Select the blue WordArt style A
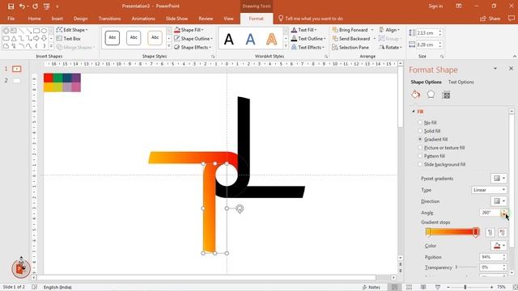 tap(250, 40)
